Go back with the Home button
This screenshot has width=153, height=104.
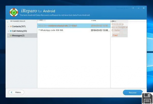click(16, 92)
